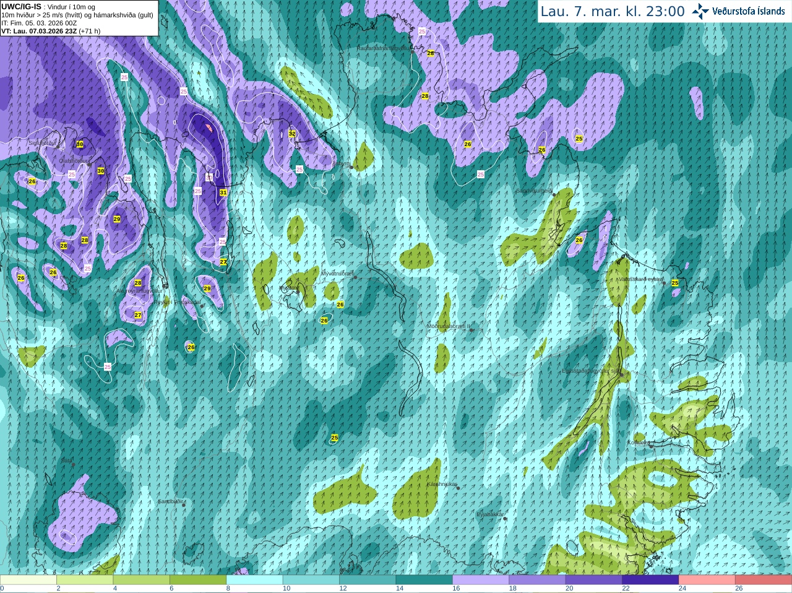
Task: Select the 12–14 m/s teal legend swatch
Action: [x=368, y=580]
